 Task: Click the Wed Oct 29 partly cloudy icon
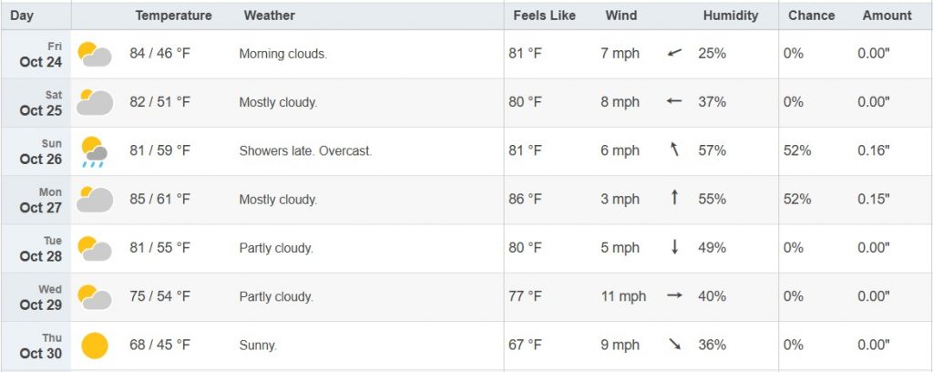click(x=94, y=296)
